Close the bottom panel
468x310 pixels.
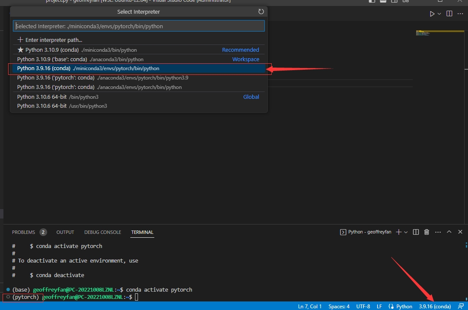coord(460,232)
